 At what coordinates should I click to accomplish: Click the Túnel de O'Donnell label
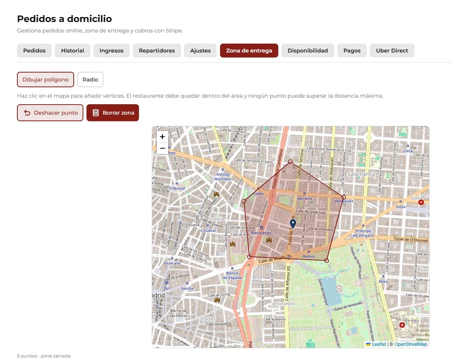(411, 239)
